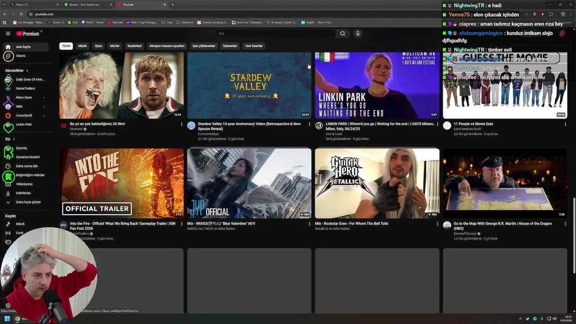
Task: Play the George R.R. Martin map thumbnail
Action: (505, 183)
